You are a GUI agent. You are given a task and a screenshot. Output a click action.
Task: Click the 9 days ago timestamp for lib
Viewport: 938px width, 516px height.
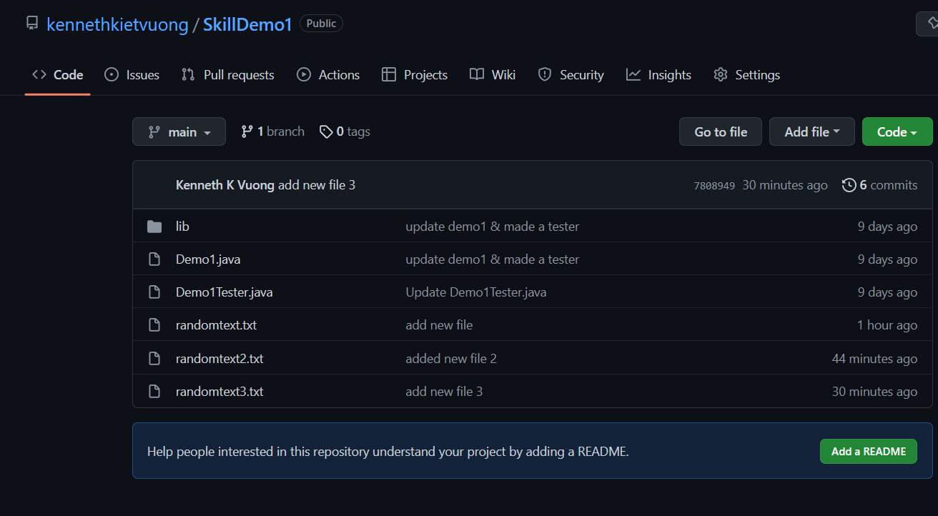click(x=887, y=227)
